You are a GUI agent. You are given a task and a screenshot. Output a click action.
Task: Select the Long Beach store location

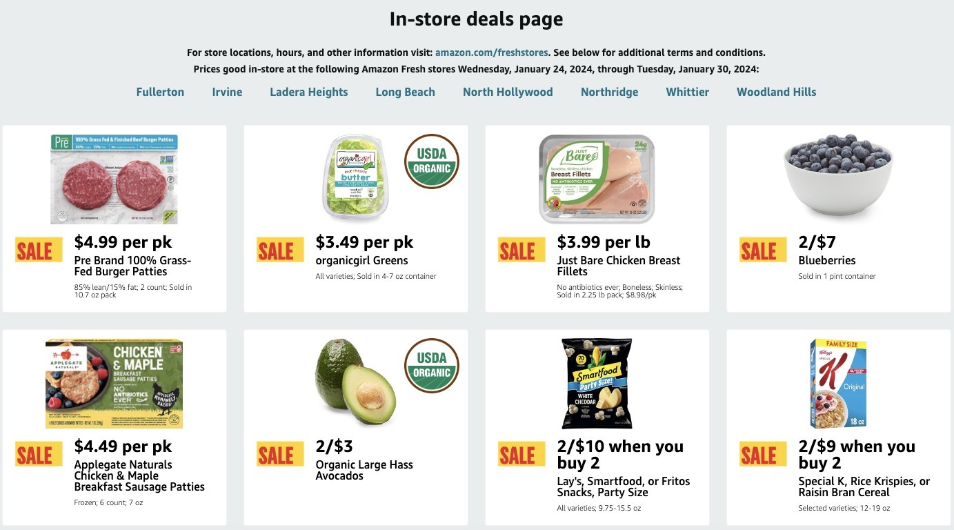tap(405, 91)
